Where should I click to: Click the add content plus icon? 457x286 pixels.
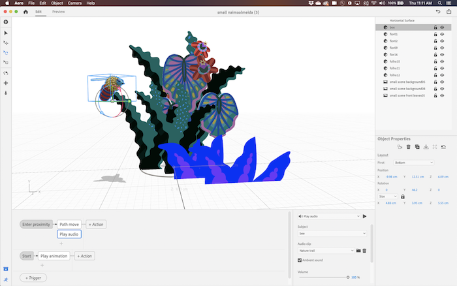6,22
